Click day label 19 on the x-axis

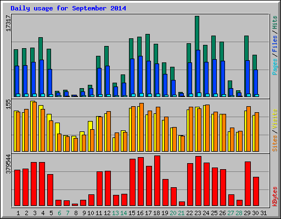coord(165,213)
